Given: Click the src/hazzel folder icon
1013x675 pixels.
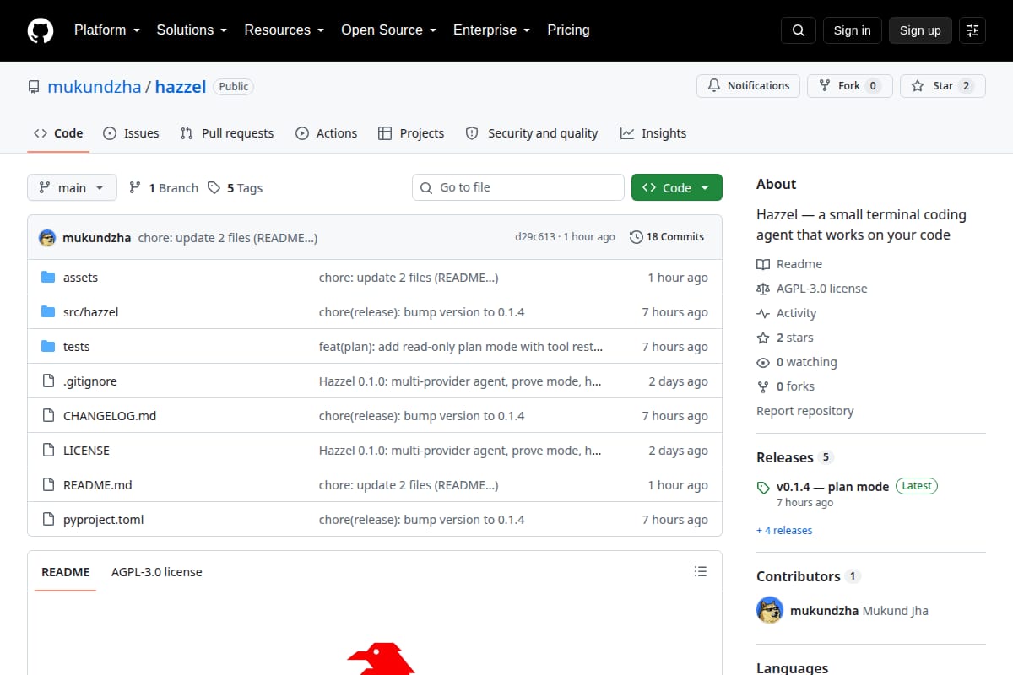Looking at the screenshot, I should pyautogui.click(x=48, y=312).
